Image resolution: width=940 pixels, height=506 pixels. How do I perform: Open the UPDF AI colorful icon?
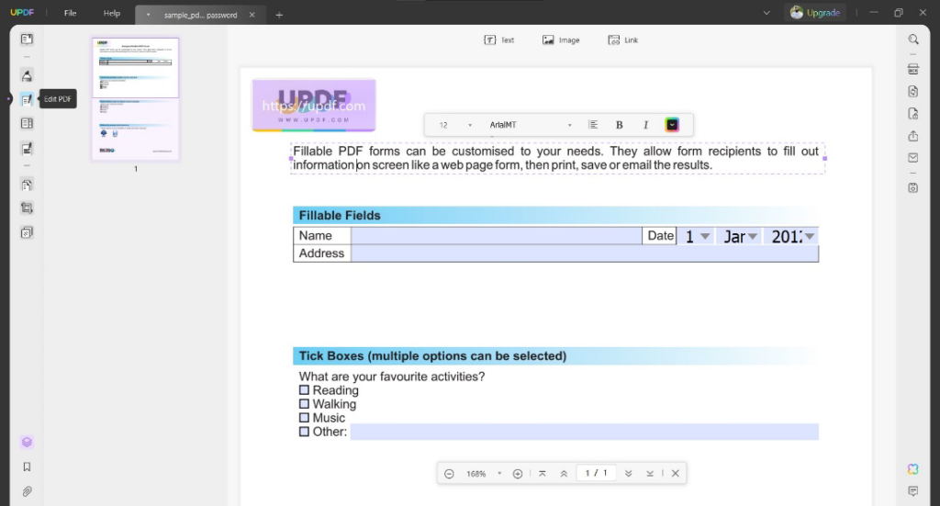[913, 469]
